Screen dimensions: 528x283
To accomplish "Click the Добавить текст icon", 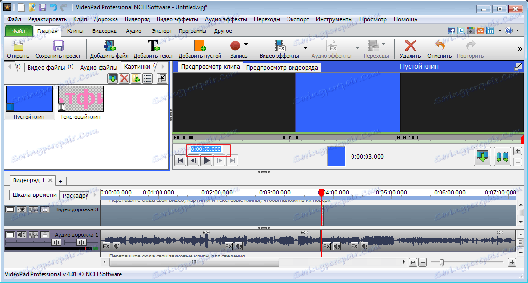I will (154, 46).
